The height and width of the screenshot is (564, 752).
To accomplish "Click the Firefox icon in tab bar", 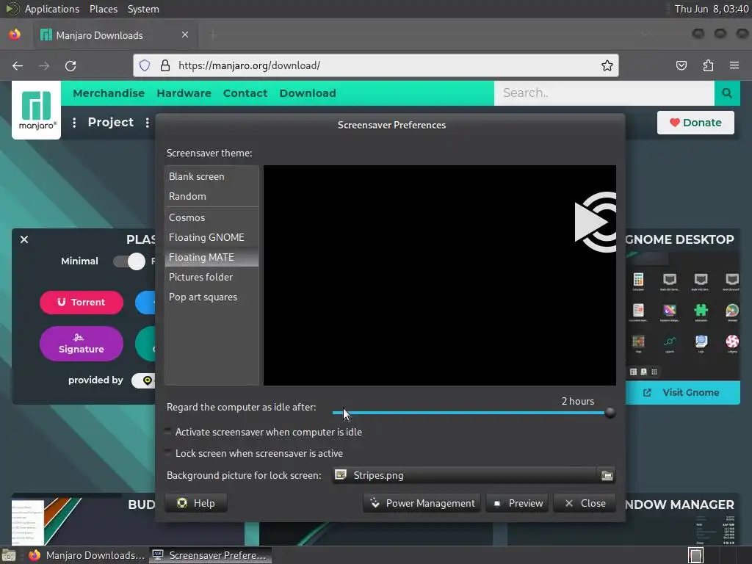I will (15, 35).
